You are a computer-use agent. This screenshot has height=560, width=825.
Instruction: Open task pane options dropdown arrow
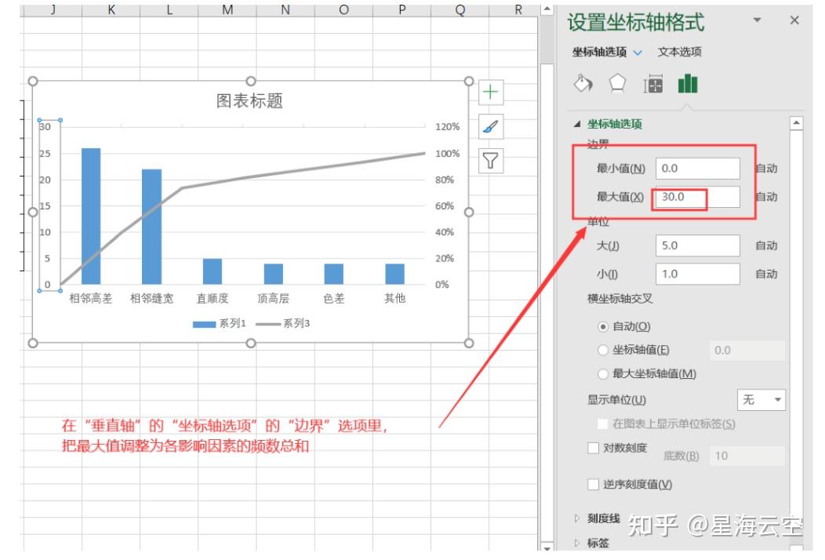point(757,20)
